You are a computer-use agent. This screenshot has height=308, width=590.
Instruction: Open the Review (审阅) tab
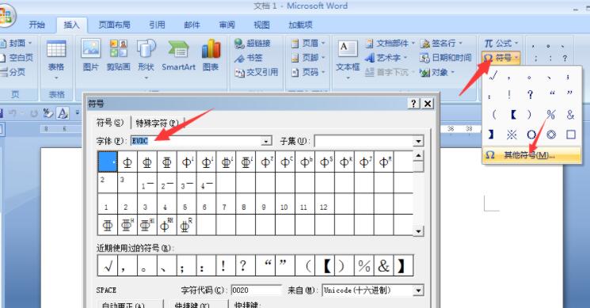click(x=227, y=25)
